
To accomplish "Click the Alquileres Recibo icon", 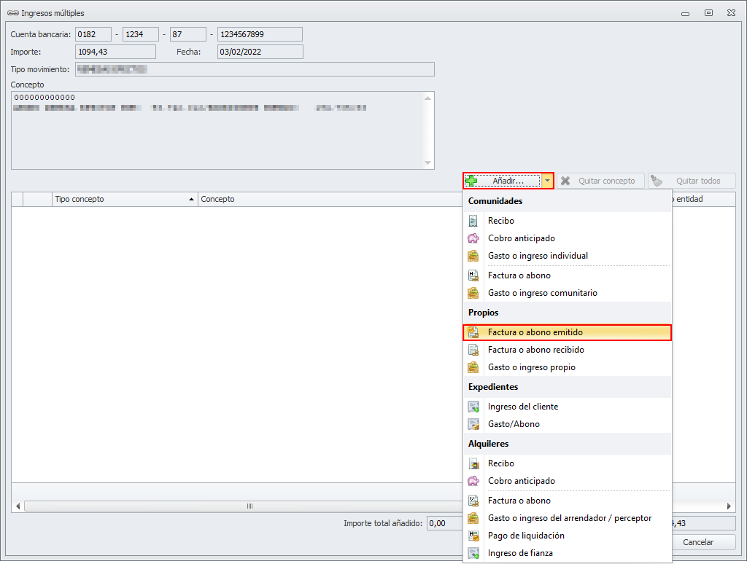I will coord(473,463).
